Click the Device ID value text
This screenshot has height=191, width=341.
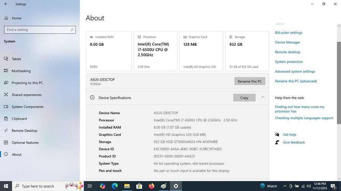pos(188,149)
